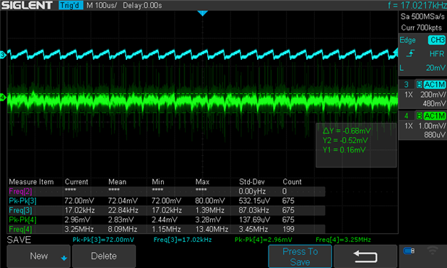The width and height of the screenshot is (447, 268).
Task: Click the SAVE menu title
Action: [x=19, y=240]
